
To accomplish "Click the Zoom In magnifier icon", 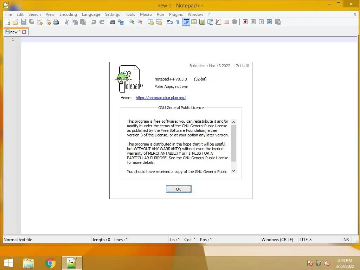I will pos(132,22).
